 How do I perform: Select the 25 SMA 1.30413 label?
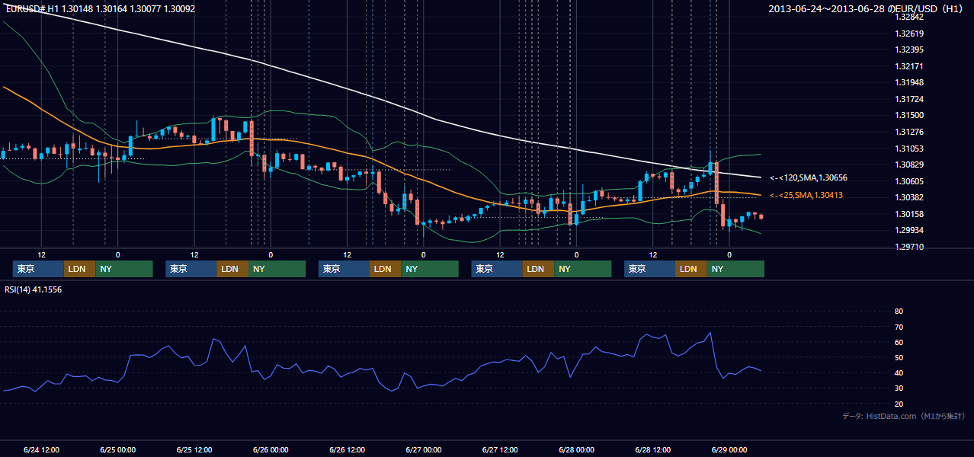point(807,196)
